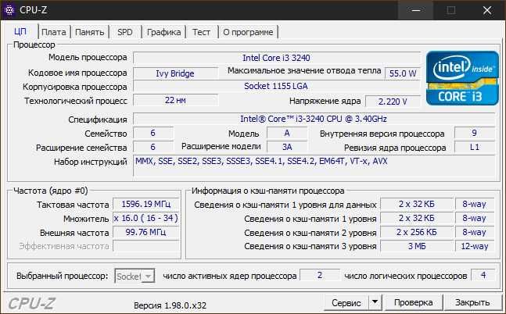Click the Ревизия ядра процессора value L1
The image size is (506, 314).
475,147
